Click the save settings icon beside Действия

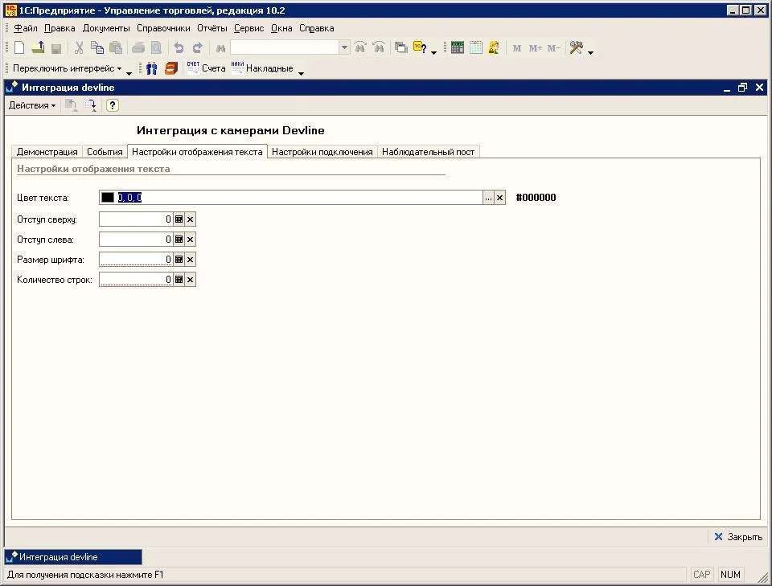(90, 105)
